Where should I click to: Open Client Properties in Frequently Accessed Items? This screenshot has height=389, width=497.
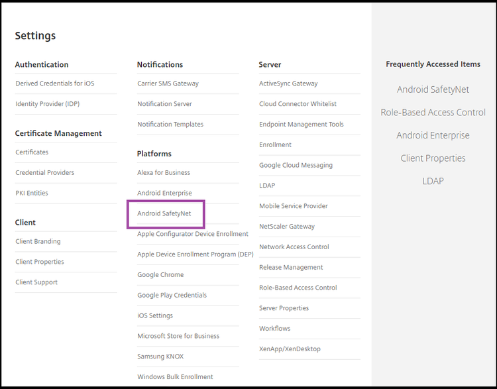(x=433, y=158)
